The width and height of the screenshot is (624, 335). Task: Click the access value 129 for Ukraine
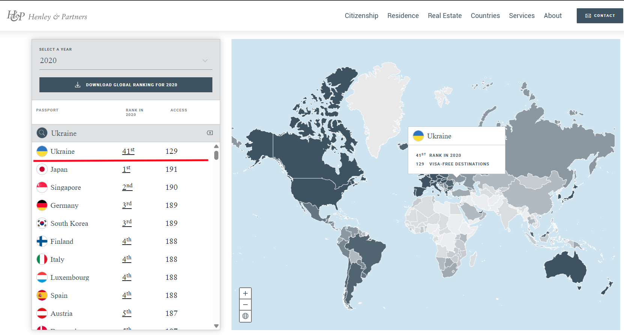click(171, 151)
